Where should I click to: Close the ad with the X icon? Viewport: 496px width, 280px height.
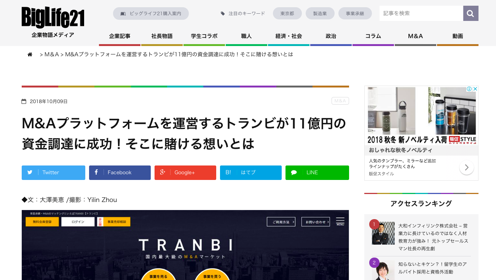(x=475, y=89)
